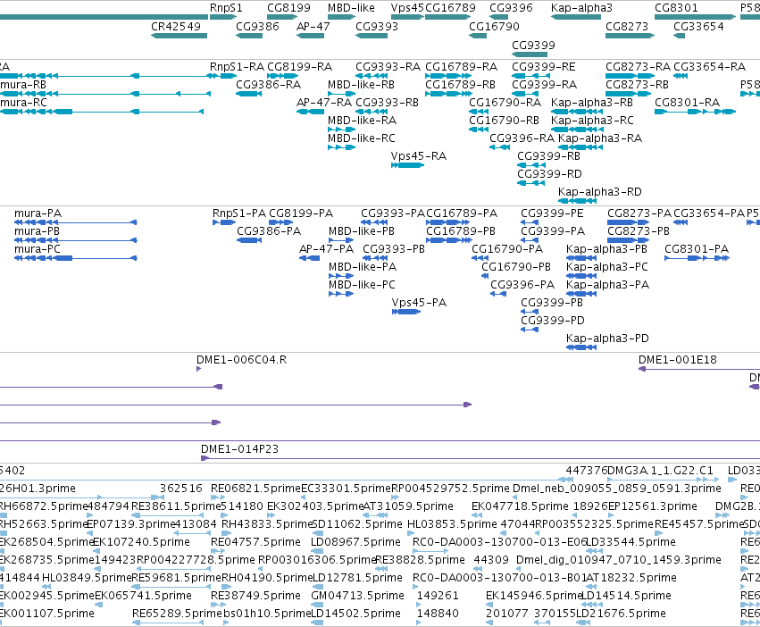Image resolution: width=760 pixels, height=627 pixels.
Task: Click EST label AT31059.5prime
Action: (x=408, y=506)
